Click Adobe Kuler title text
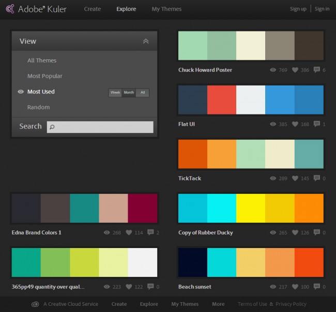This screenshot has width=336, height=312. point(42,9)
